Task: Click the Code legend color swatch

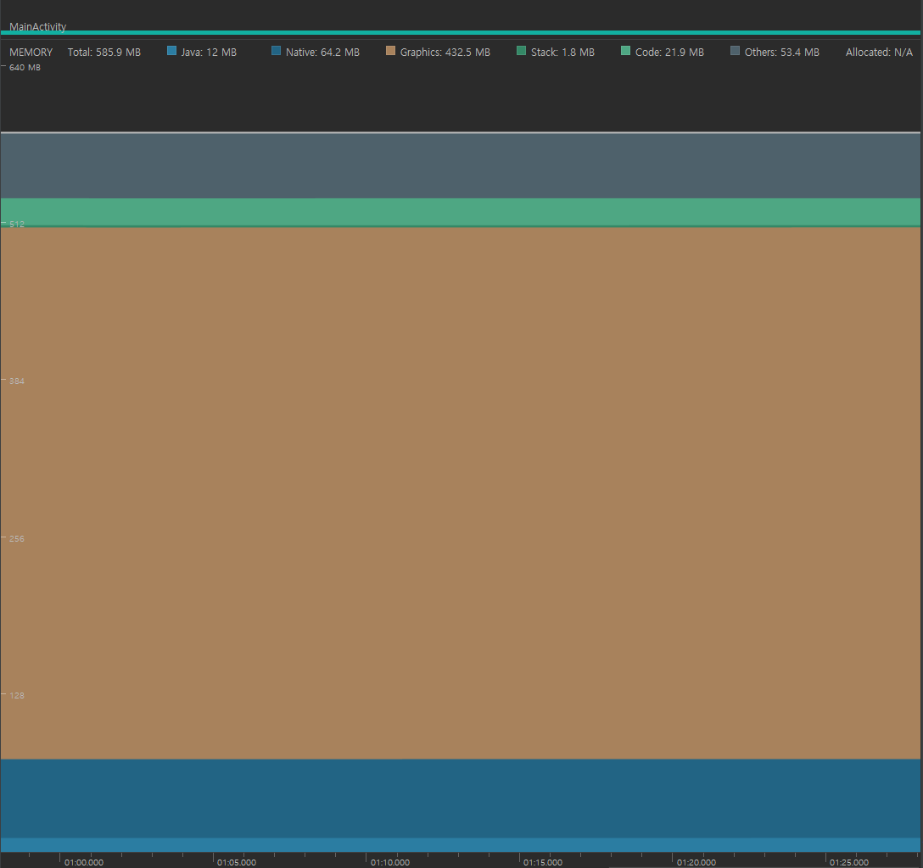Action: 626,51
